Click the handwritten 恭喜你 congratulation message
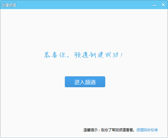Image resolution: width=168 pixels, height=138 pixels. click(x=83, y=55)
